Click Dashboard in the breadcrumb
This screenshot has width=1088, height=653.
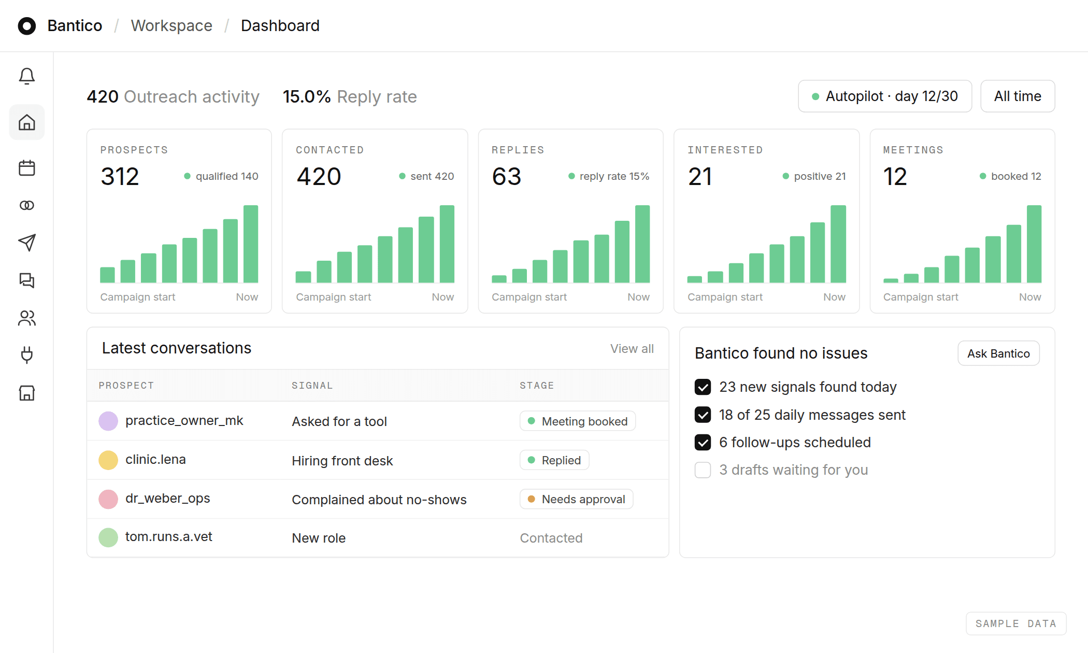coord(280,26)
